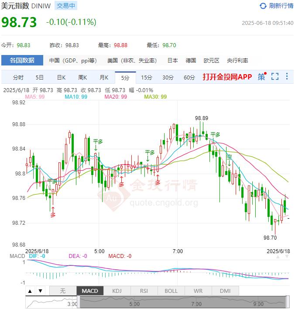Click the 最高 98.88 value
Screen dimensions: 295x309
pos(120,45)
